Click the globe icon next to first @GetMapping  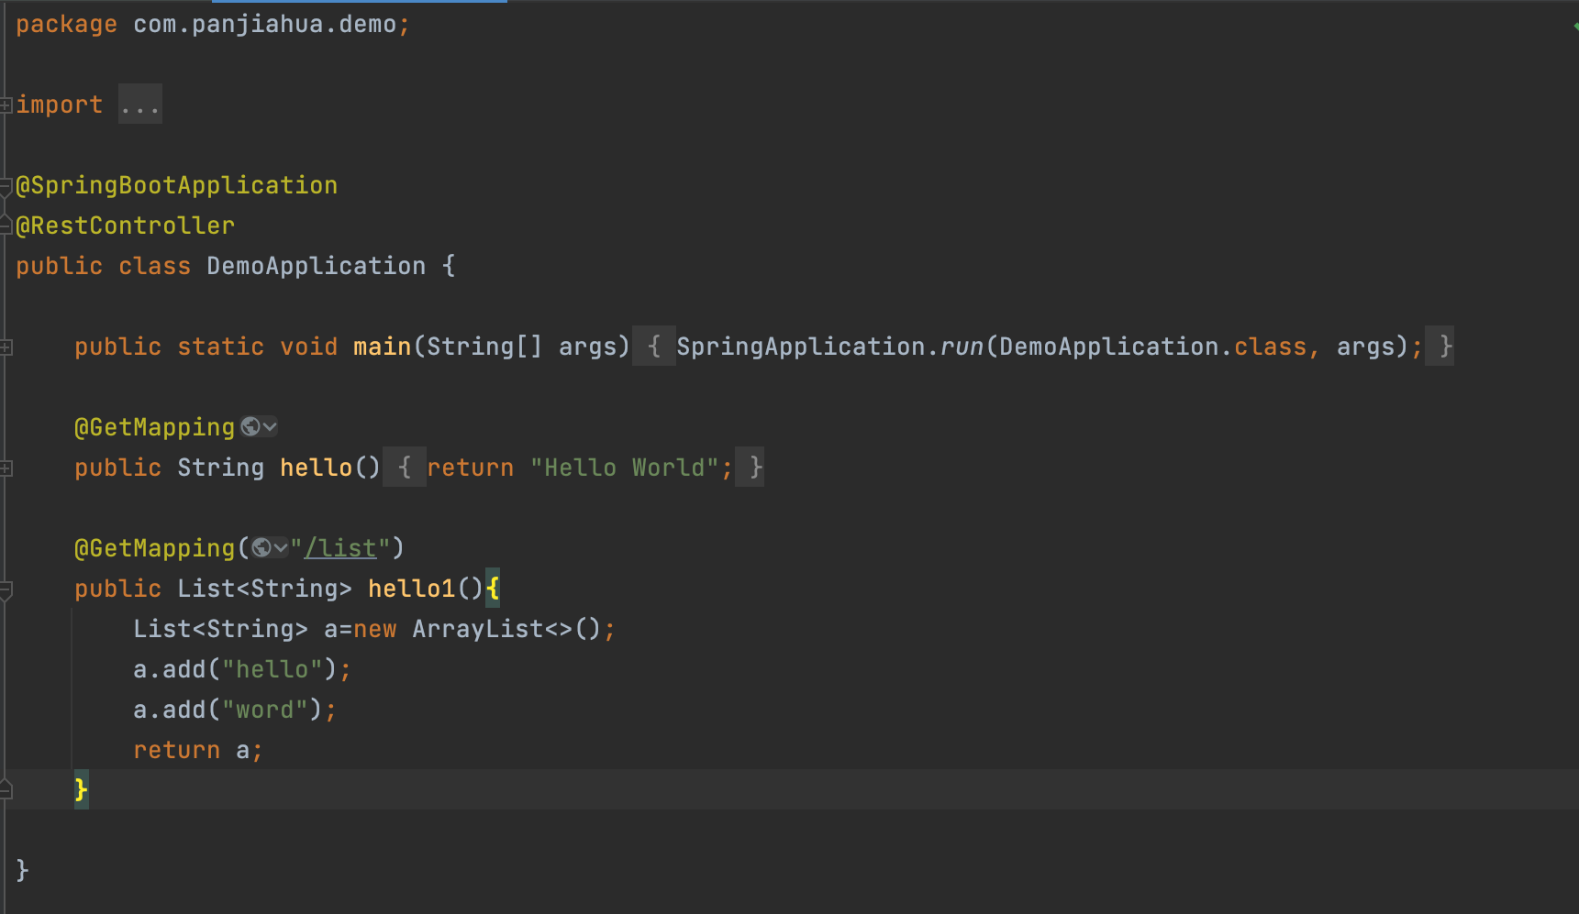tap(250, 425)
